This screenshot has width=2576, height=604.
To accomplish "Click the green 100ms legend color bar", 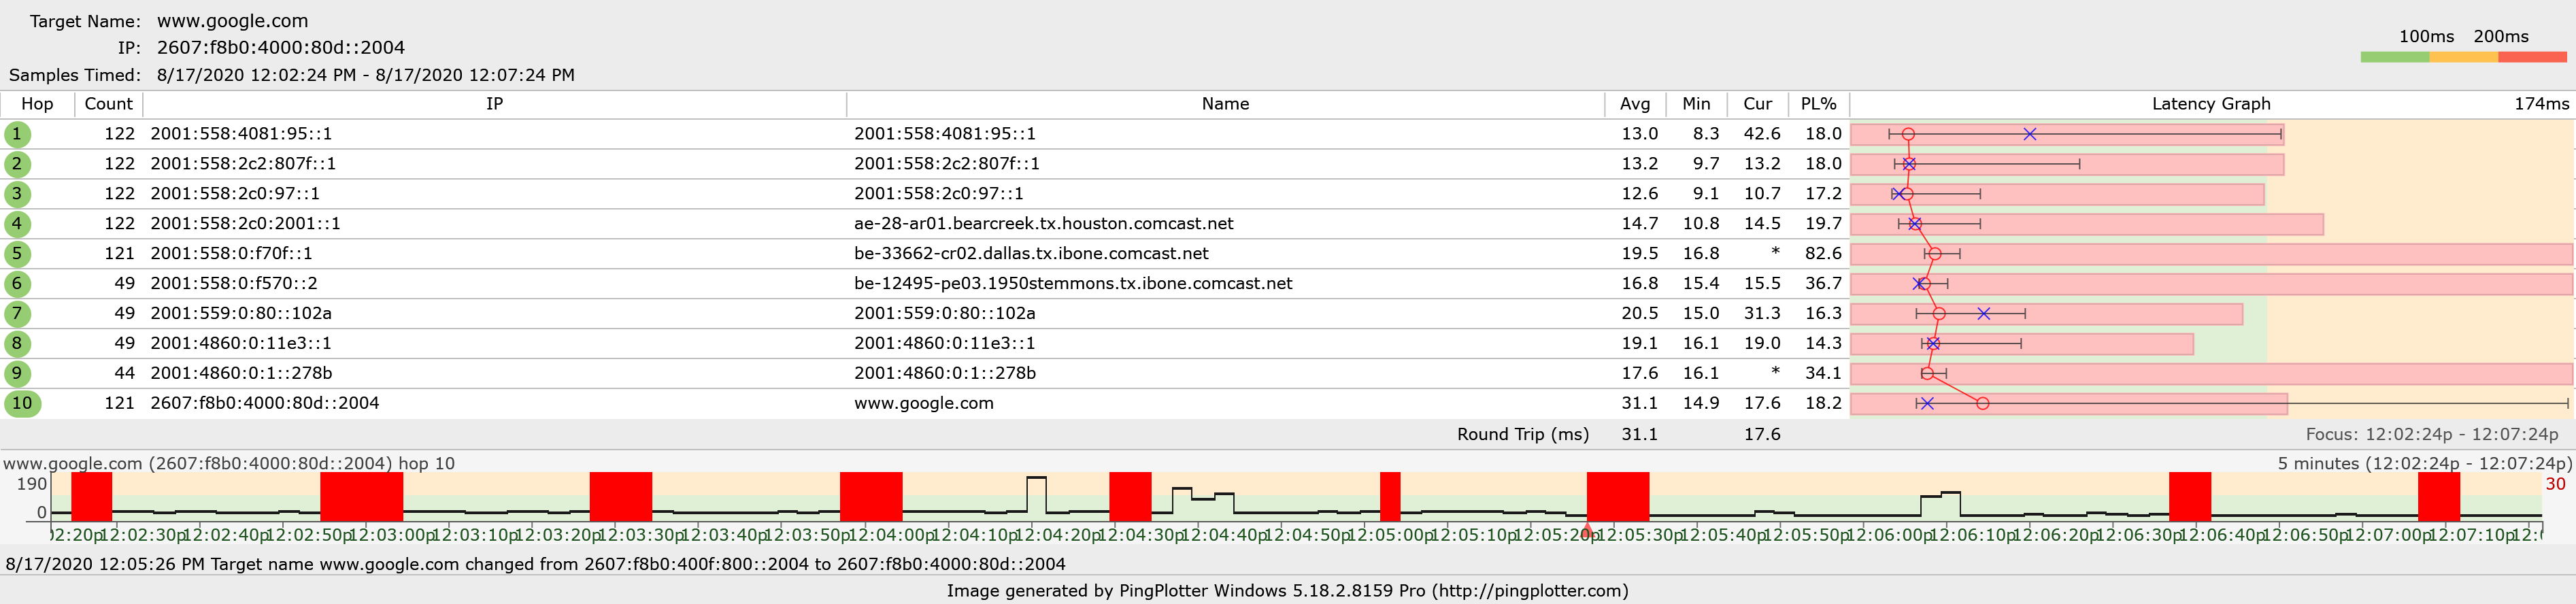I will tap(2394, 58).
